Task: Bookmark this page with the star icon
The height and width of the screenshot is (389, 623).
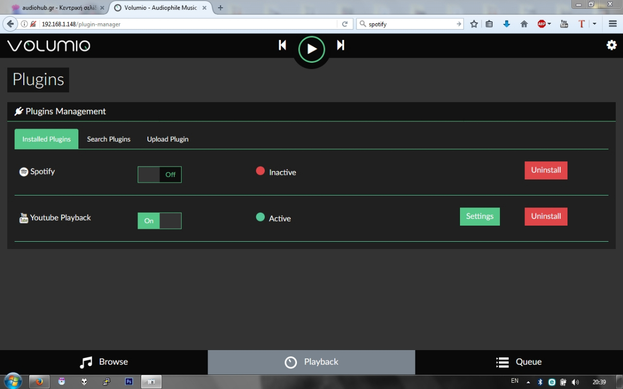Action: click(473, 24)
